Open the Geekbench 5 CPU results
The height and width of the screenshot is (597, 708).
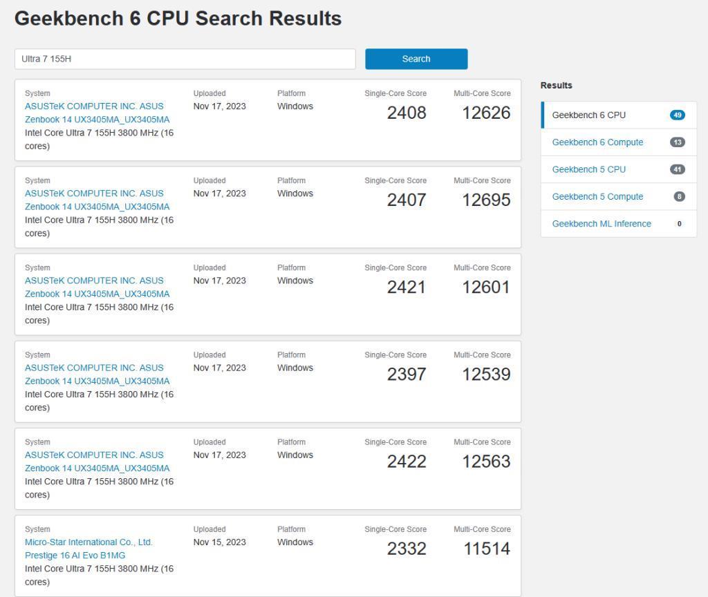pyautogui.click(x=588, y=169)
